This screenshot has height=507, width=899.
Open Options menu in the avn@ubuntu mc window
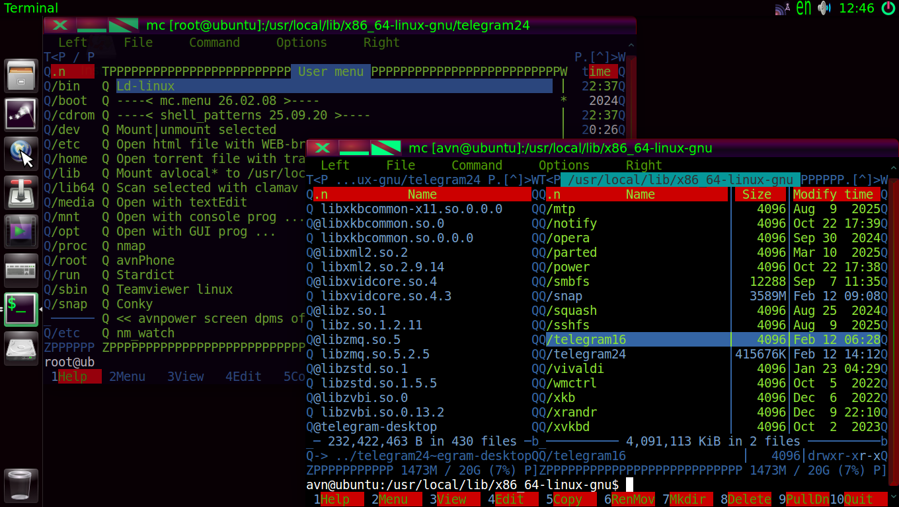(x=564, y=165)
